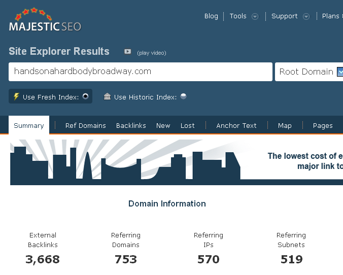Screen dimensions: 343x275
Task: Click the Domain Information heading
Action: (167, 203)
